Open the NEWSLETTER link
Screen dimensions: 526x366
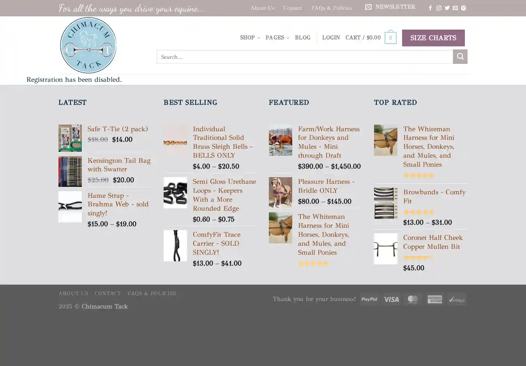(x=390, y=7)
